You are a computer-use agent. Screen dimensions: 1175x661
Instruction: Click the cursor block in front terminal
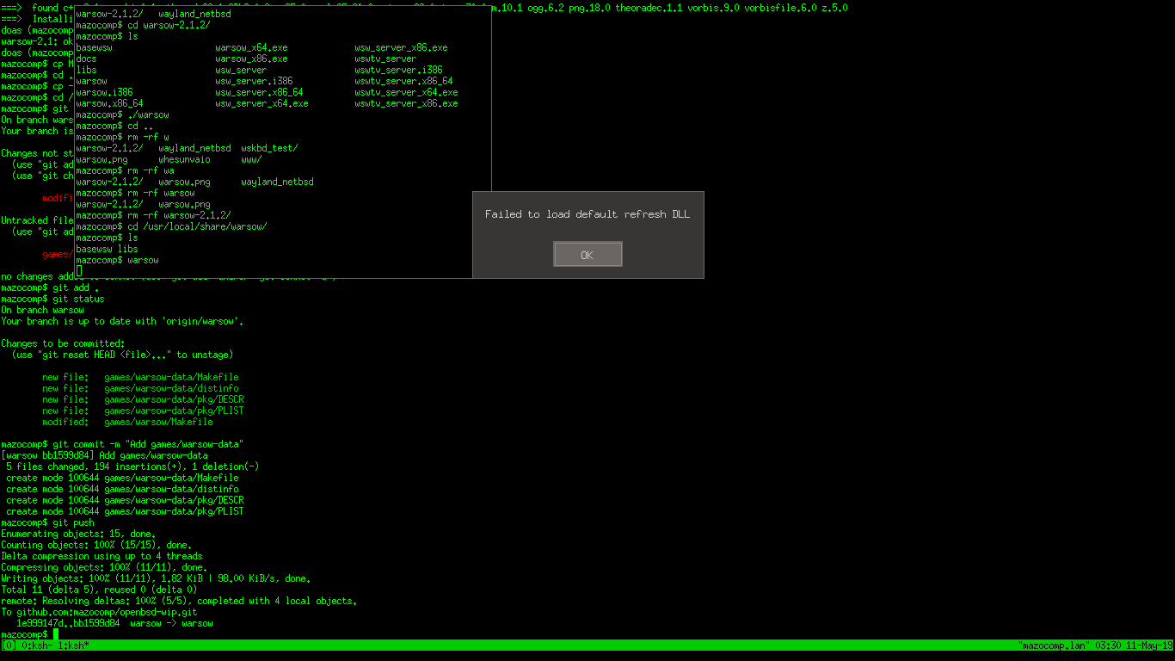[79, 271]
